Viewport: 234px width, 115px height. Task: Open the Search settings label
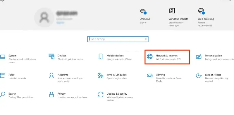[12, 94]
